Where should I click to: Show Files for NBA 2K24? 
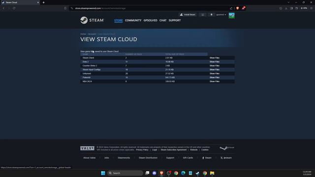215,82
